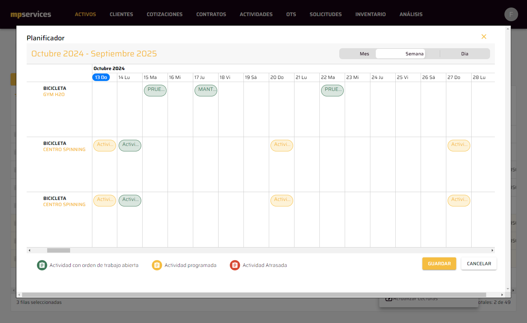Click the calendar scrollbar left arrow
The width and height of the screenshot is (527, 323).
(29, 250)
